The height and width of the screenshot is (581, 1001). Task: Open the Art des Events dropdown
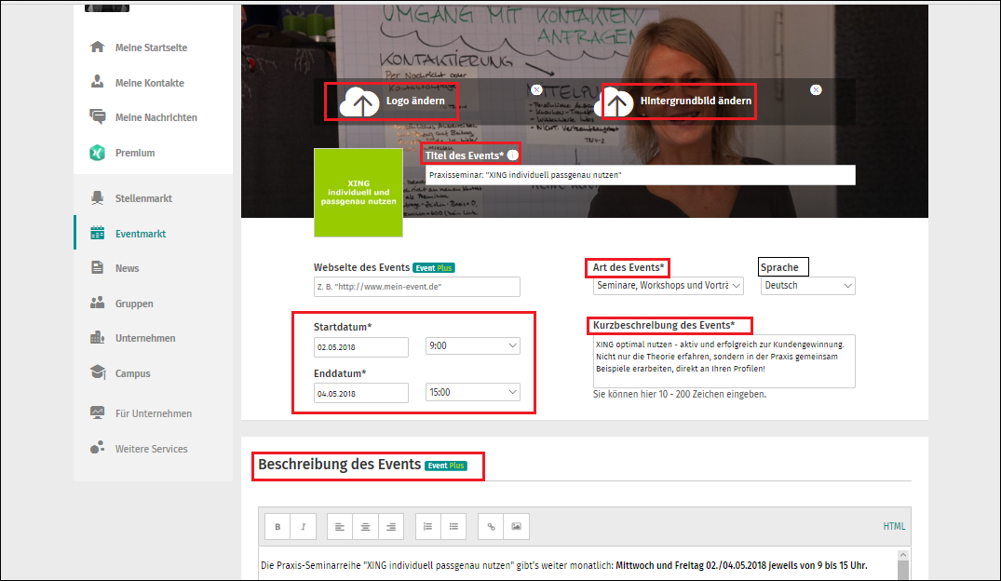pos(669,286)
